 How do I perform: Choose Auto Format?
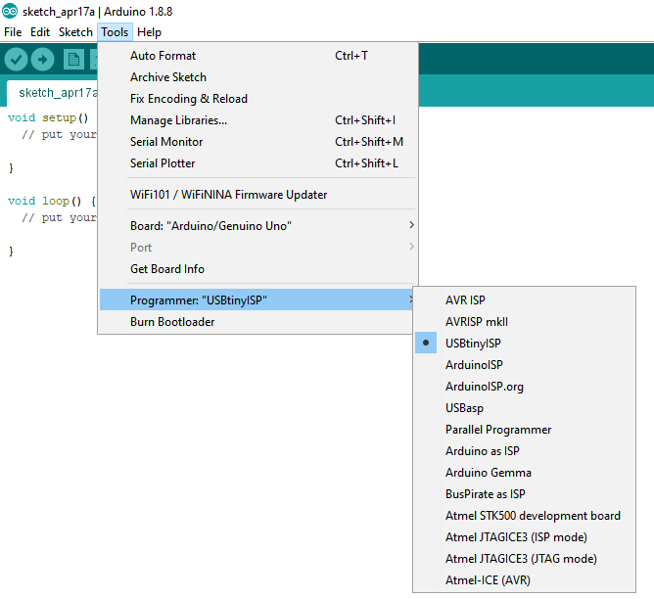click(x=257, y=56)
